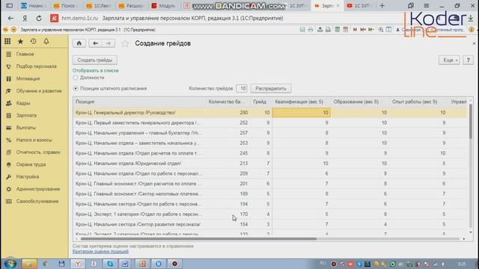Go to the 1C home page
479x269 pixels.
[x=79, y=43]
